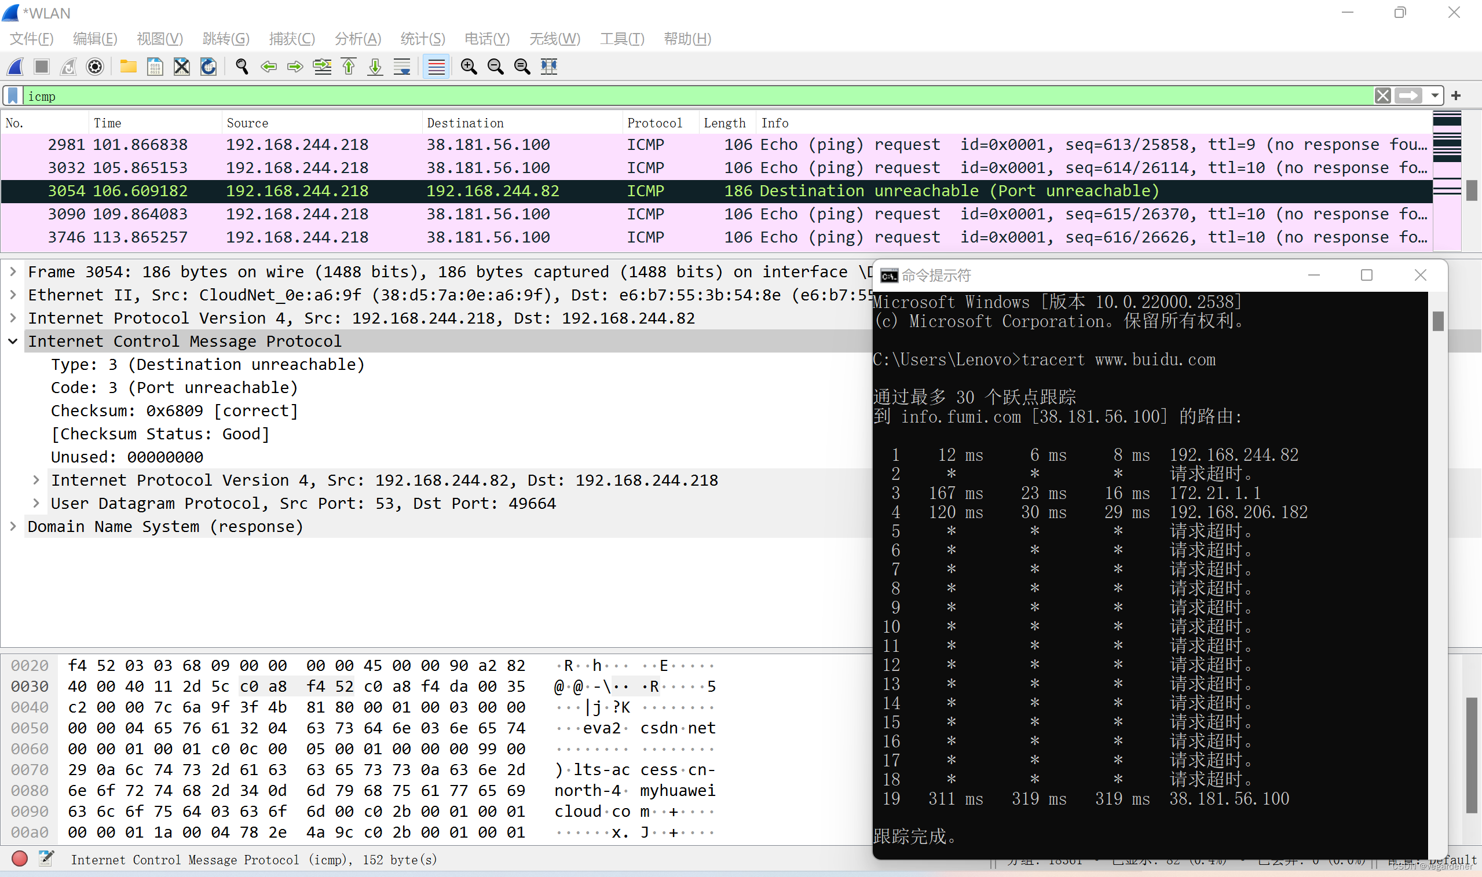Open the display filter bookmark menu
Screen dimensions: 1482x877
coord(13,96)
